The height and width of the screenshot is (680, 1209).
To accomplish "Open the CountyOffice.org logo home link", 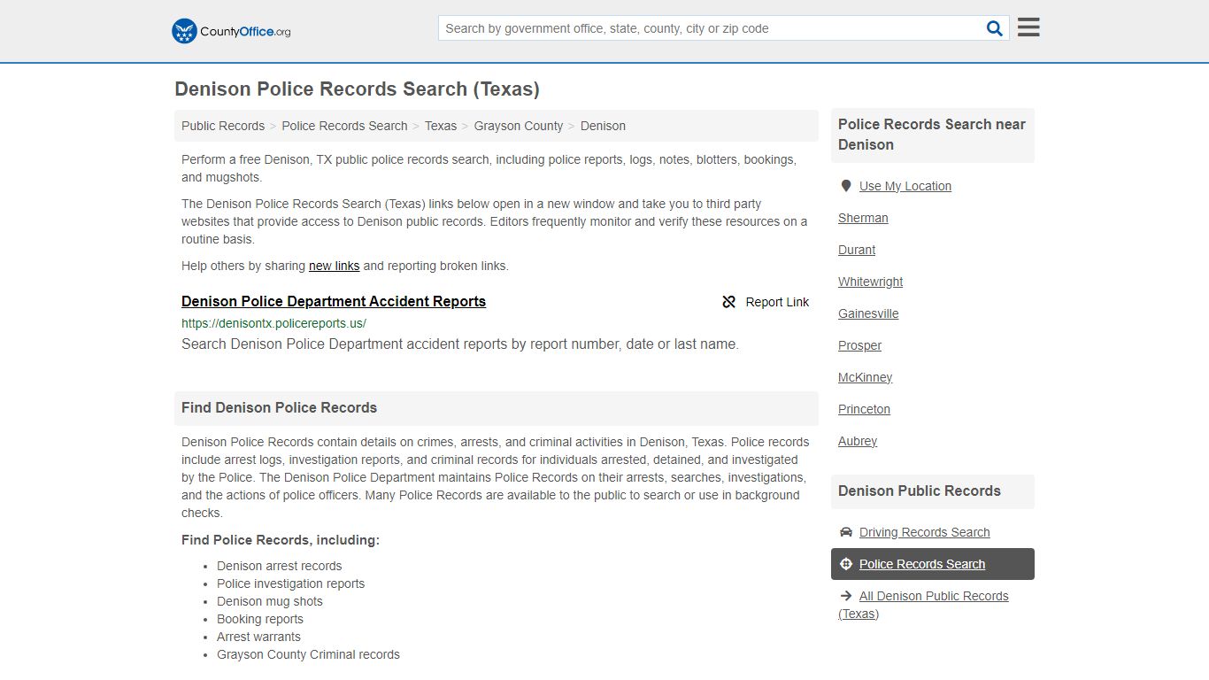I will 231,31.
